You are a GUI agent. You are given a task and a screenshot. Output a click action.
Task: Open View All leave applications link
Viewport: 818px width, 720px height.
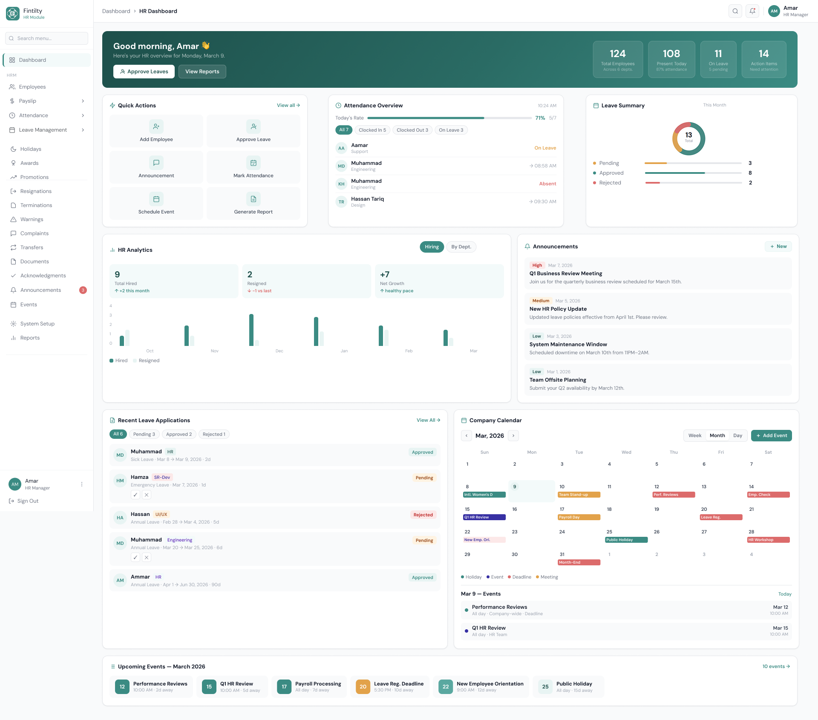(429, 420)
